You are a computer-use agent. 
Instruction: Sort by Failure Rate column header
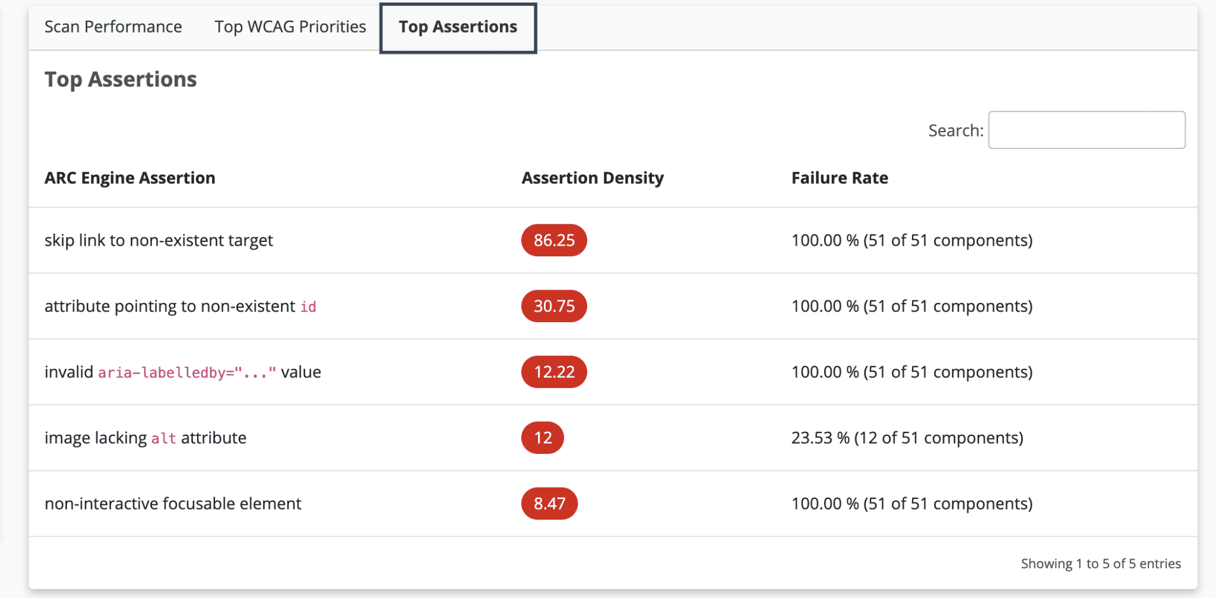(x=839, y=178)
